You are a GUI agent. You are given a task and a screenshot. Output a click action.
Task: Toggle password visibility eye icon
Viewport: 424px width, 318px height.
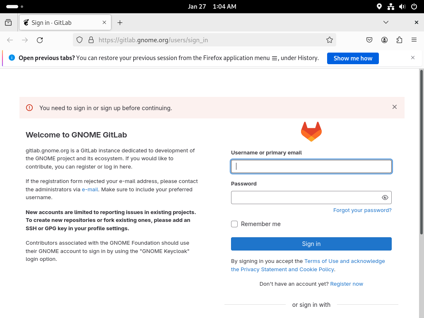coord(385,198)
